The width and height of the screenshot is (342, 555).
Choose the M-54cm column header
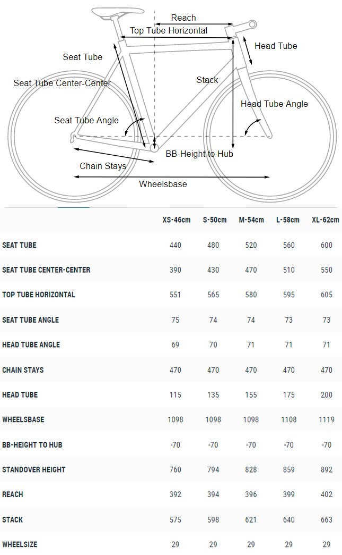point(251,220)
